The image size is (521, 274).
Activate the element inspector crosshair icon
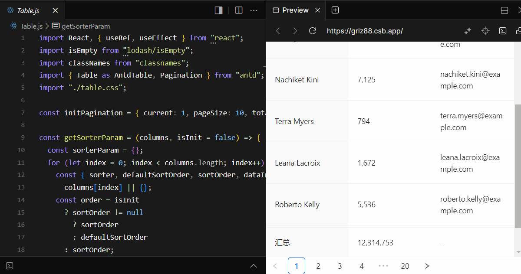pos(485,31)
